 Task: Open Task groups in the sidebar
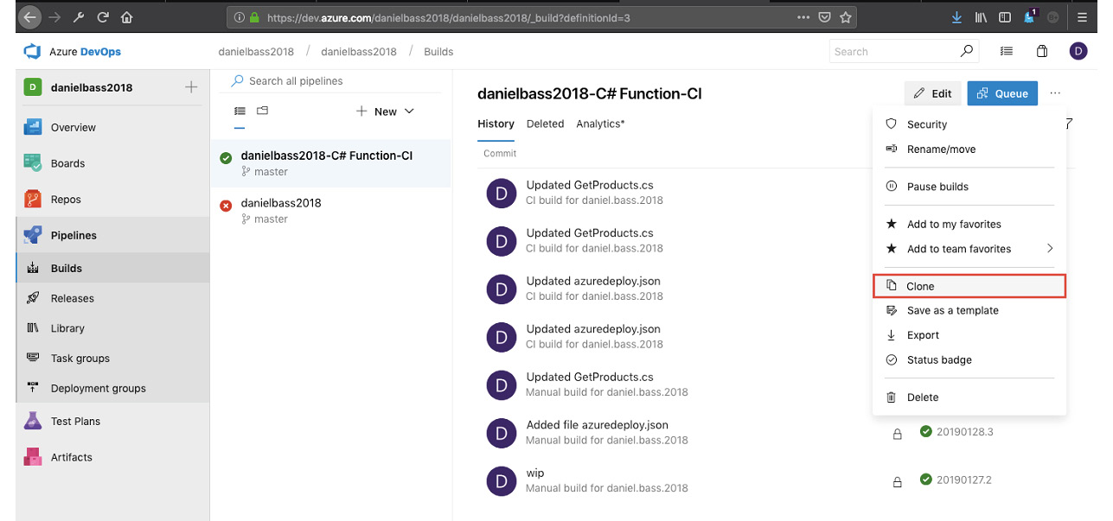pos(112,359)
